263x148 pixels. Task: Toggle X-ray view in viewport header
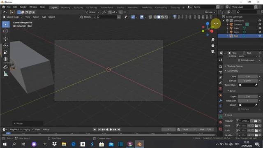[x=150, y=17]
